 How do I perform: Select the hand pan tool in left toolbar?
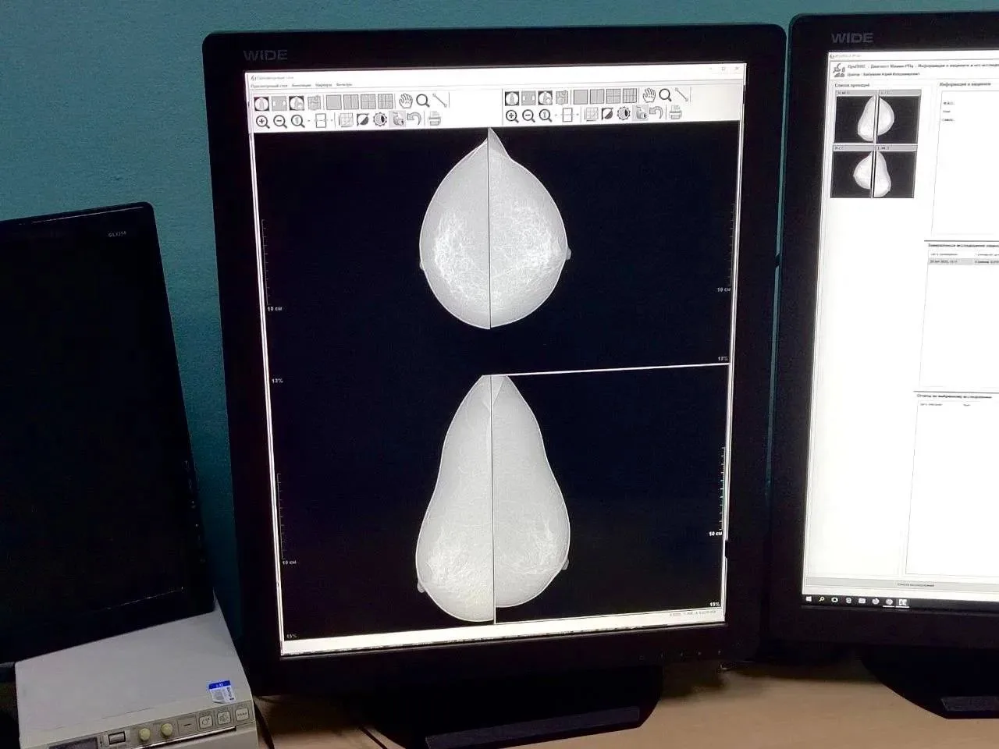(x=406, y=101)
